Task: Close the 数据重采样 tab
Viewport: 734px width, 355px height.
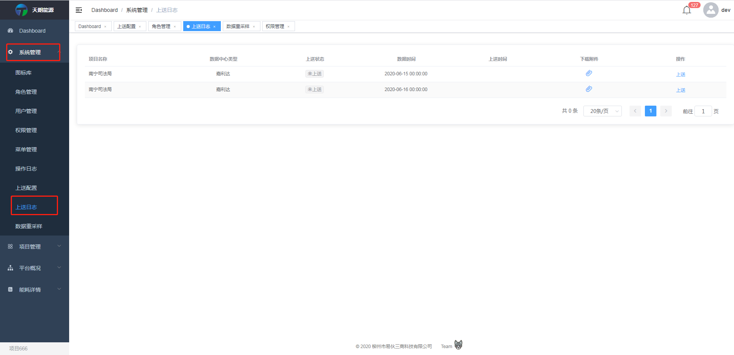Action: 254,27
